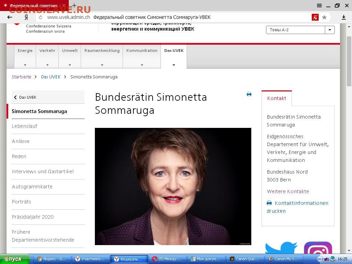Select the Kontakt tab in the side panel

(x=277, y=98)
